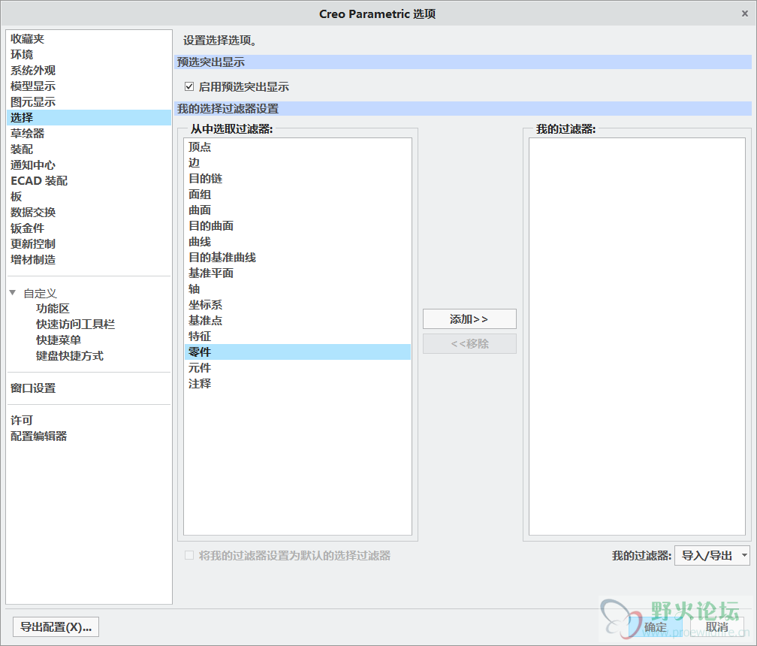Select the 面组 filter

(297, 194)
